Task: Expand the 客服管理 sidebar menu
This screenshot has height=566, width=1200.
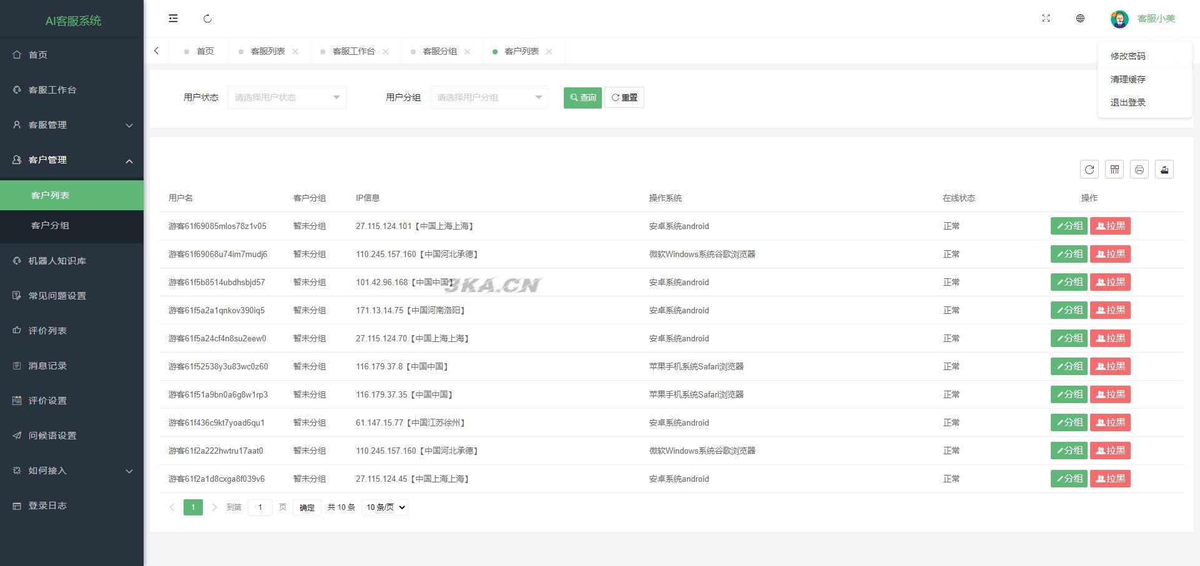Action: pyautogui.click(x=72, y=125)
